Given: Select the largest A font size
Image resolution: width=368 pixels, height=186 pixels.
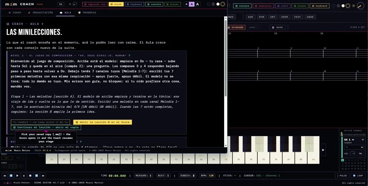Looking at the screenshot, I should point(197,4).
